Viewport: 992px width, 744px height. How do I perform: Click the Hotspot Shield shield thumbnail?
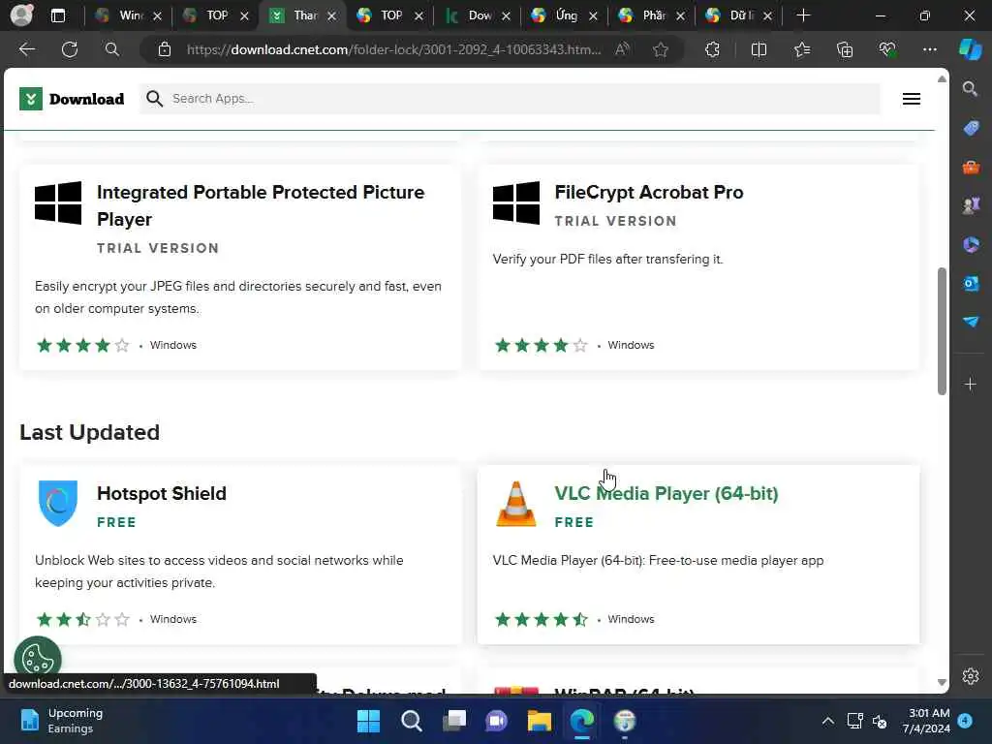[57, 503]
